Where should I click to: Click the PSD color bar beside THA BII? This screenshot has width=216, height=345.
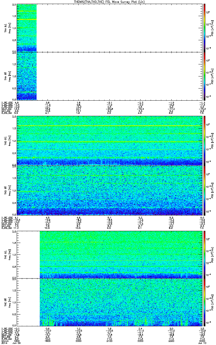click(x=205, y=76)
